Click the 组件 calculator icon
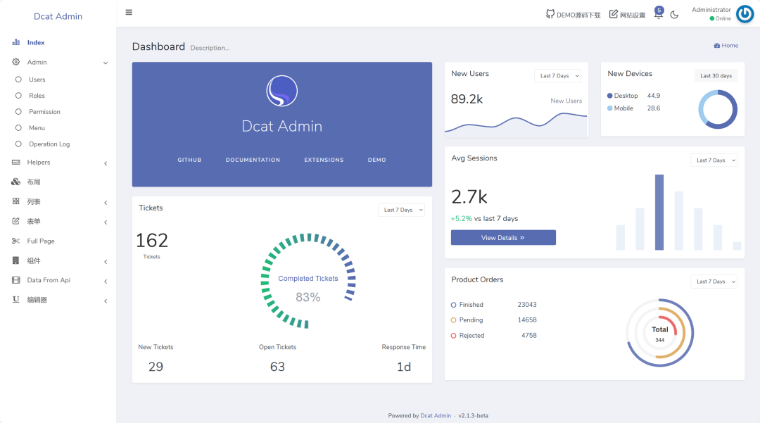Image resolution: width=760 pixels, height=423 pixels. pyautogui.click(x=16, y=260)
